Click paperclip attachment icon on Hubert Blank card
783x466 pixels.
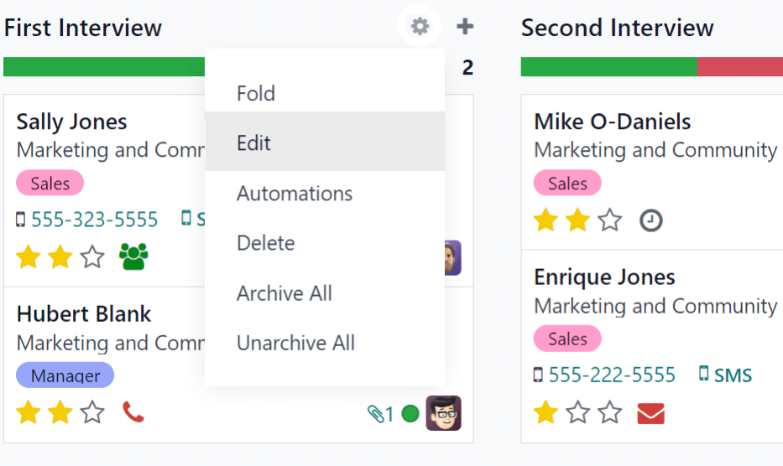pyautogui.click(x=374, y=413)
